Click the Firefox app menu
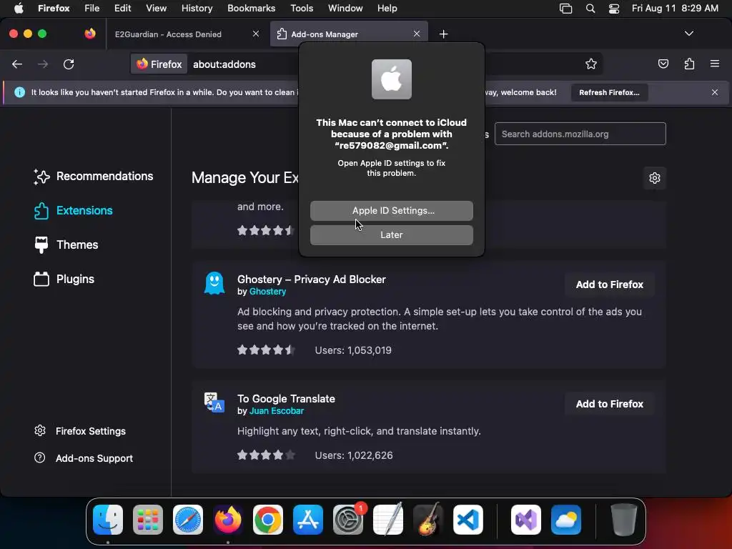Screen dimensions: 732x549 pos(54,8)
